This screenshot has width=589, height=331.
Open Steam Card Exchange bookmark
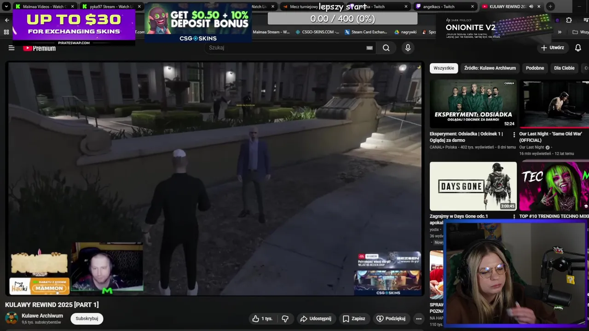(x=366, y=32)
